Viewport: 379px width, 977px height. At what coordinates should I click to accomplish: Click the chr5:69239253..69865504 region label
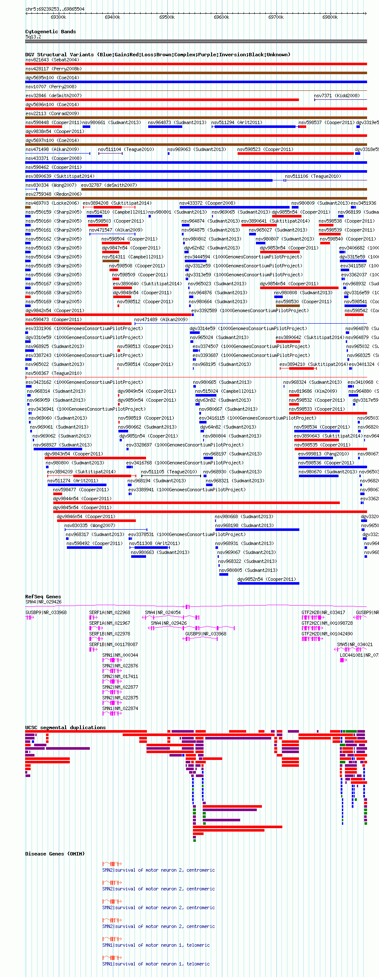55,9
